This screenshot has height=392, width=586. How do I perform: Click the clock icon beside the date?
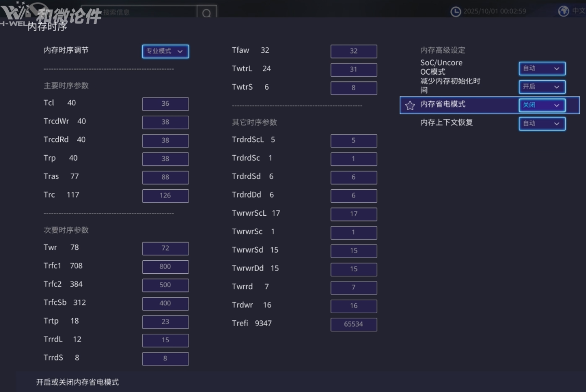coord(455,11)
